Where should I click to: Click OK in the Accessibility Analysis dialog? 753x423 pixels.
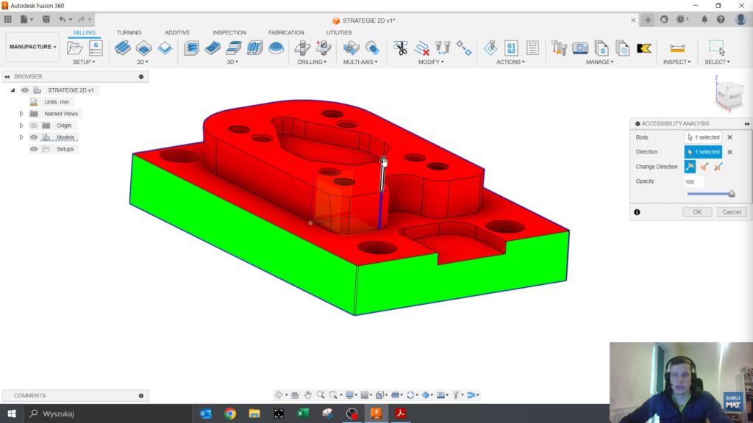[x=696, y=211]
